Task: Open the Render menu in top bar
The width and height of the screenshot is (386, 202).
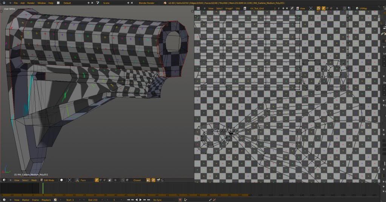Action: 31,3
